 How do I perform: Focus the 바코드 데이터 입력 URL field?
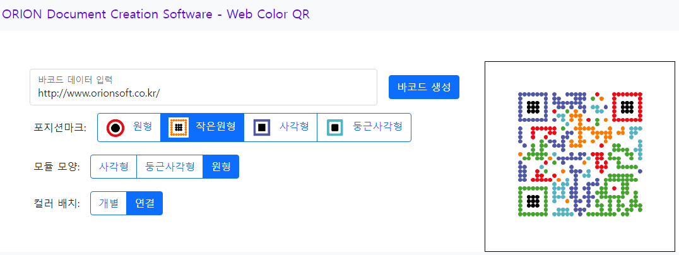204,87
